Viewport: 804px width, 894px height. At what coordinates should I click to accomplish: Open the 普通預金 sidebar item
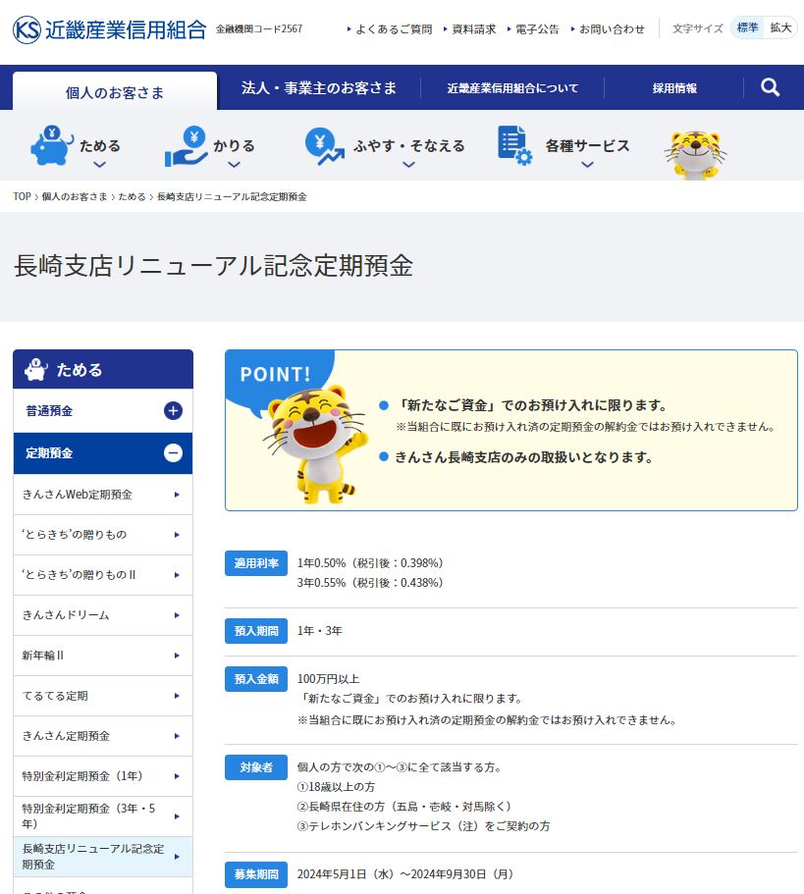coord(103,410)
